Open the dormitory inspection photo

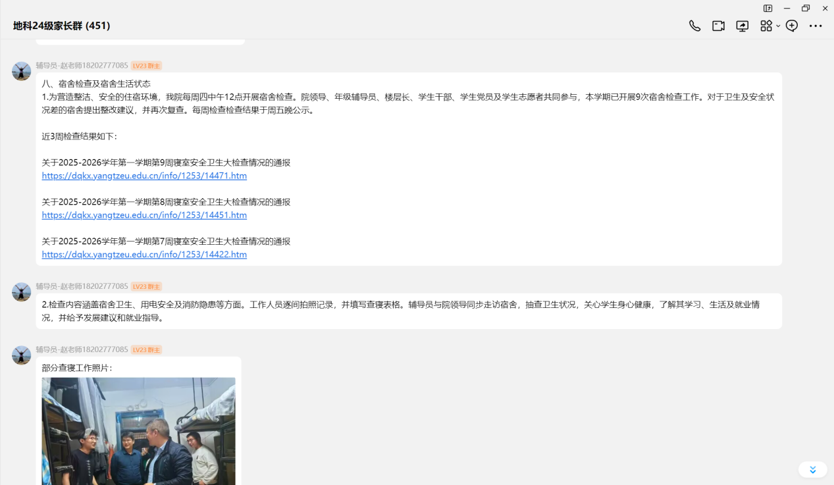click(x=138, y=431)
